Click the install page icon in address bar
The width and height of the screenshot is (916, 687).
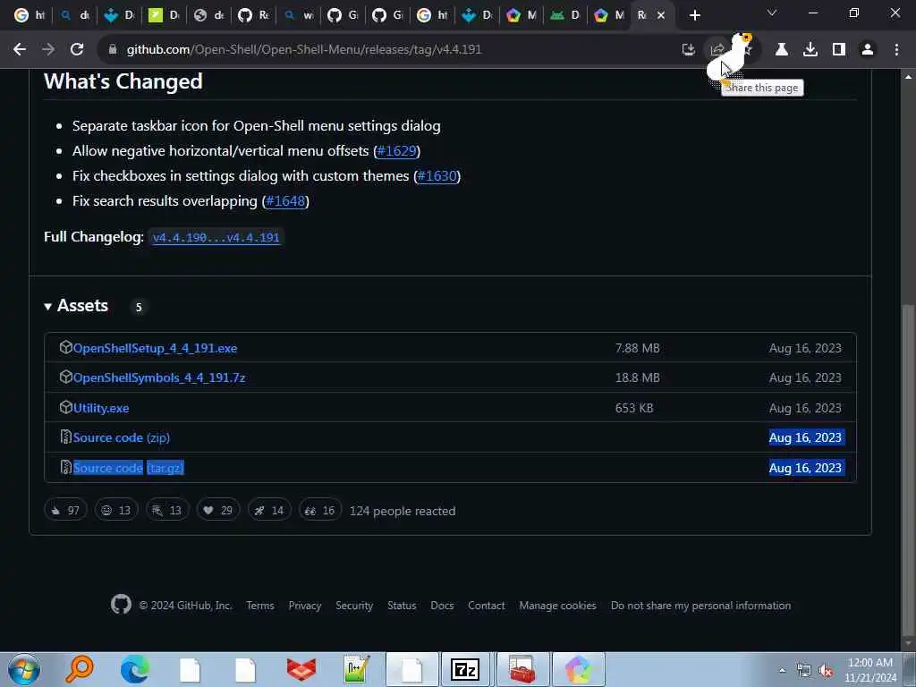pyautogui.click(x=689, y=50)
